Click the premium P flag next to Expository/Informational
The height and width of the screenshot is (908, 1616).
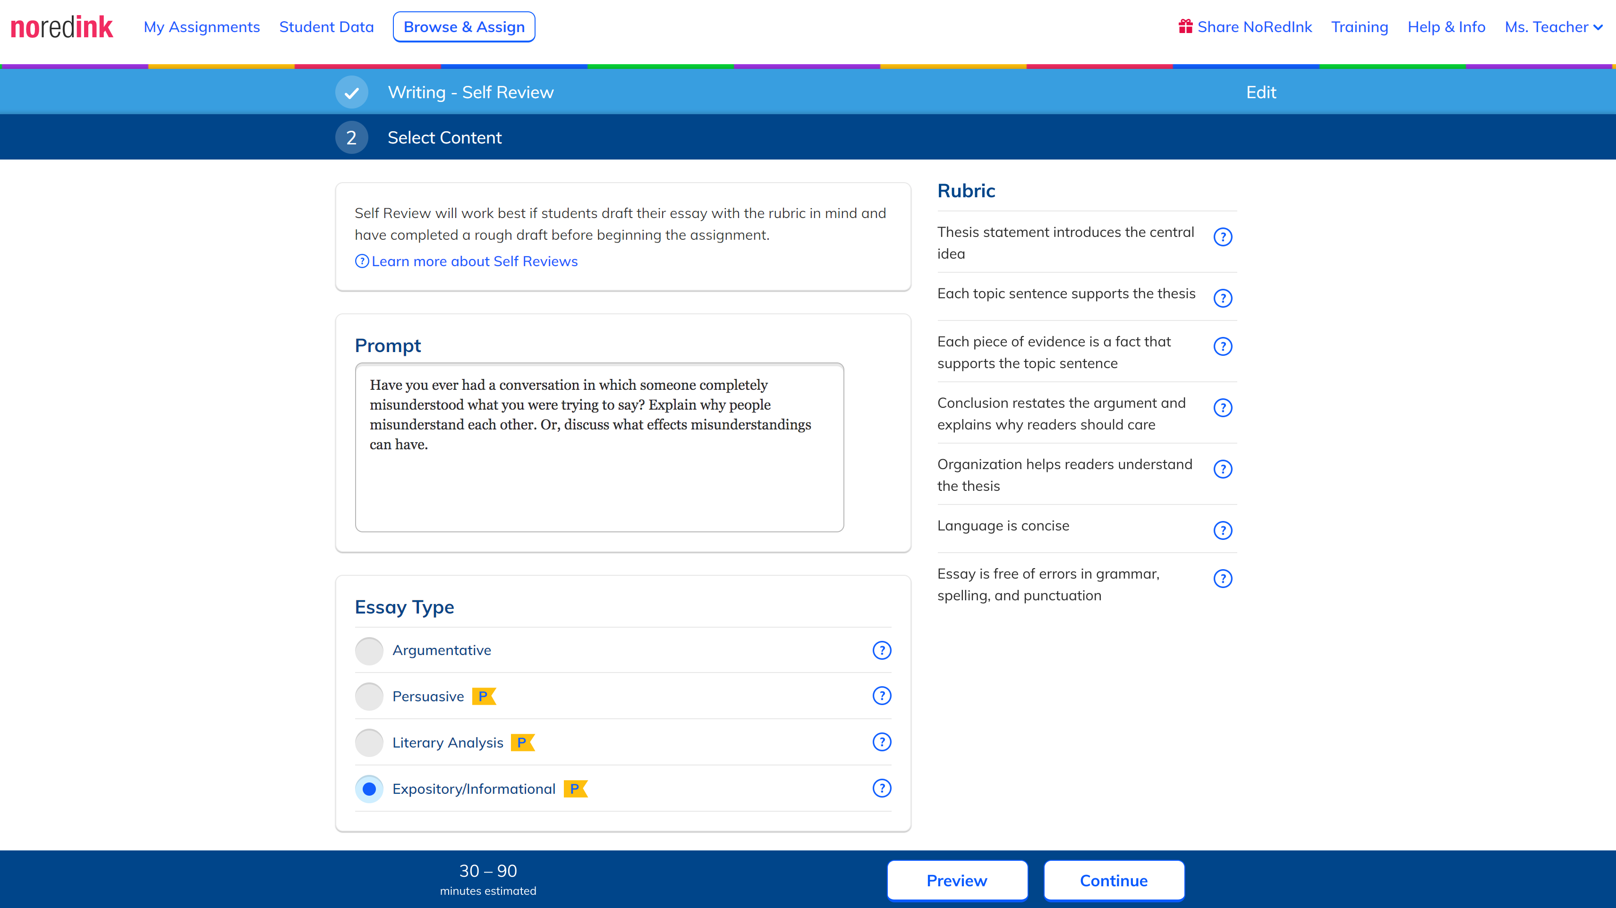[575, 789]
